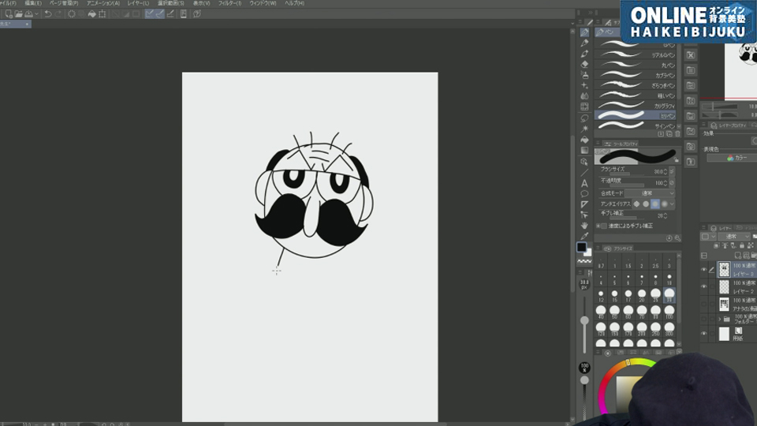This screenshot has width=757, height=426.
Task: Select the Balloon tool
Action: pos(584,194)
